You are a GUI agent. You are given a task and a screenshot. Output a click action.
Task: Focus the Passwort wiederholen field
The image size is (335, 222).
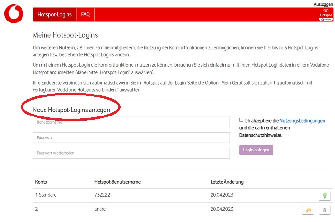tap(131, 153)
